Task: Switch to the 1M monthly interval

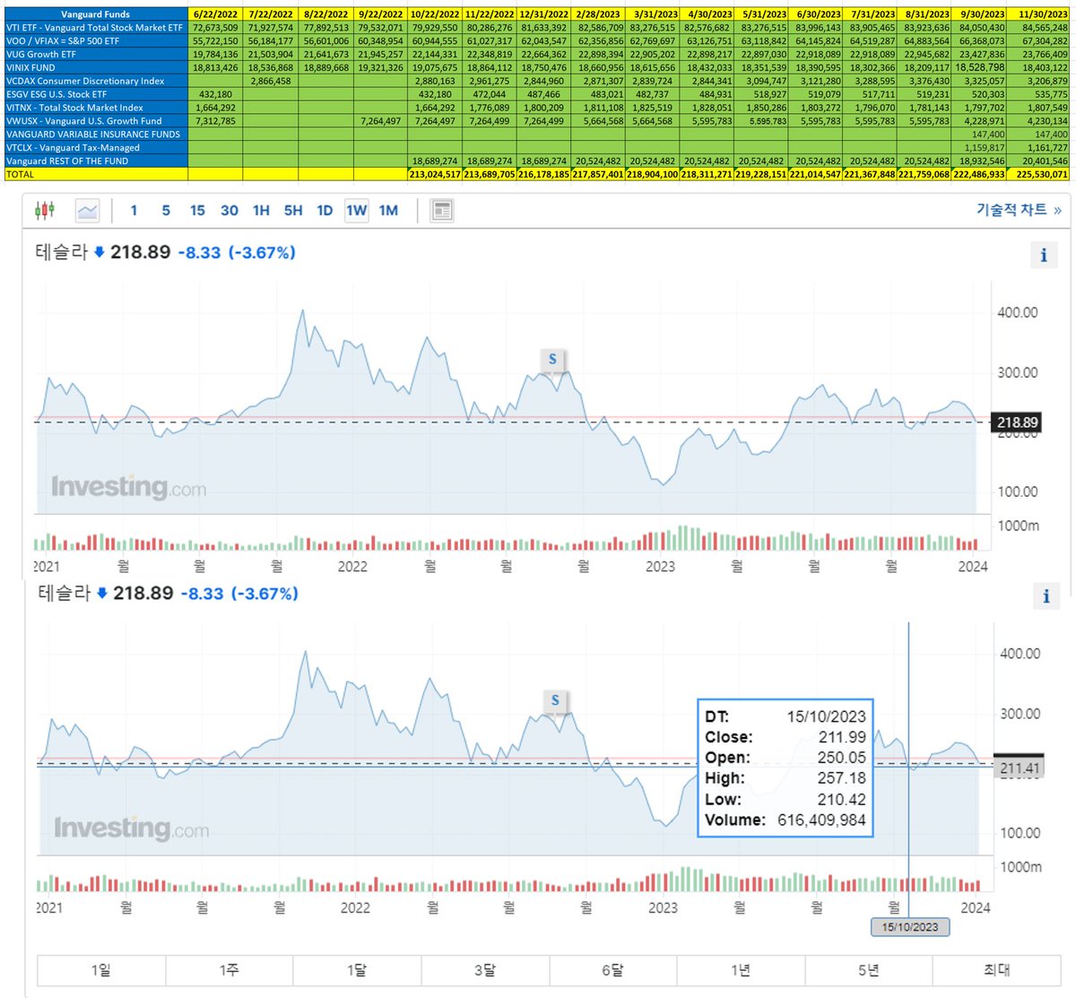Action: 388,210
